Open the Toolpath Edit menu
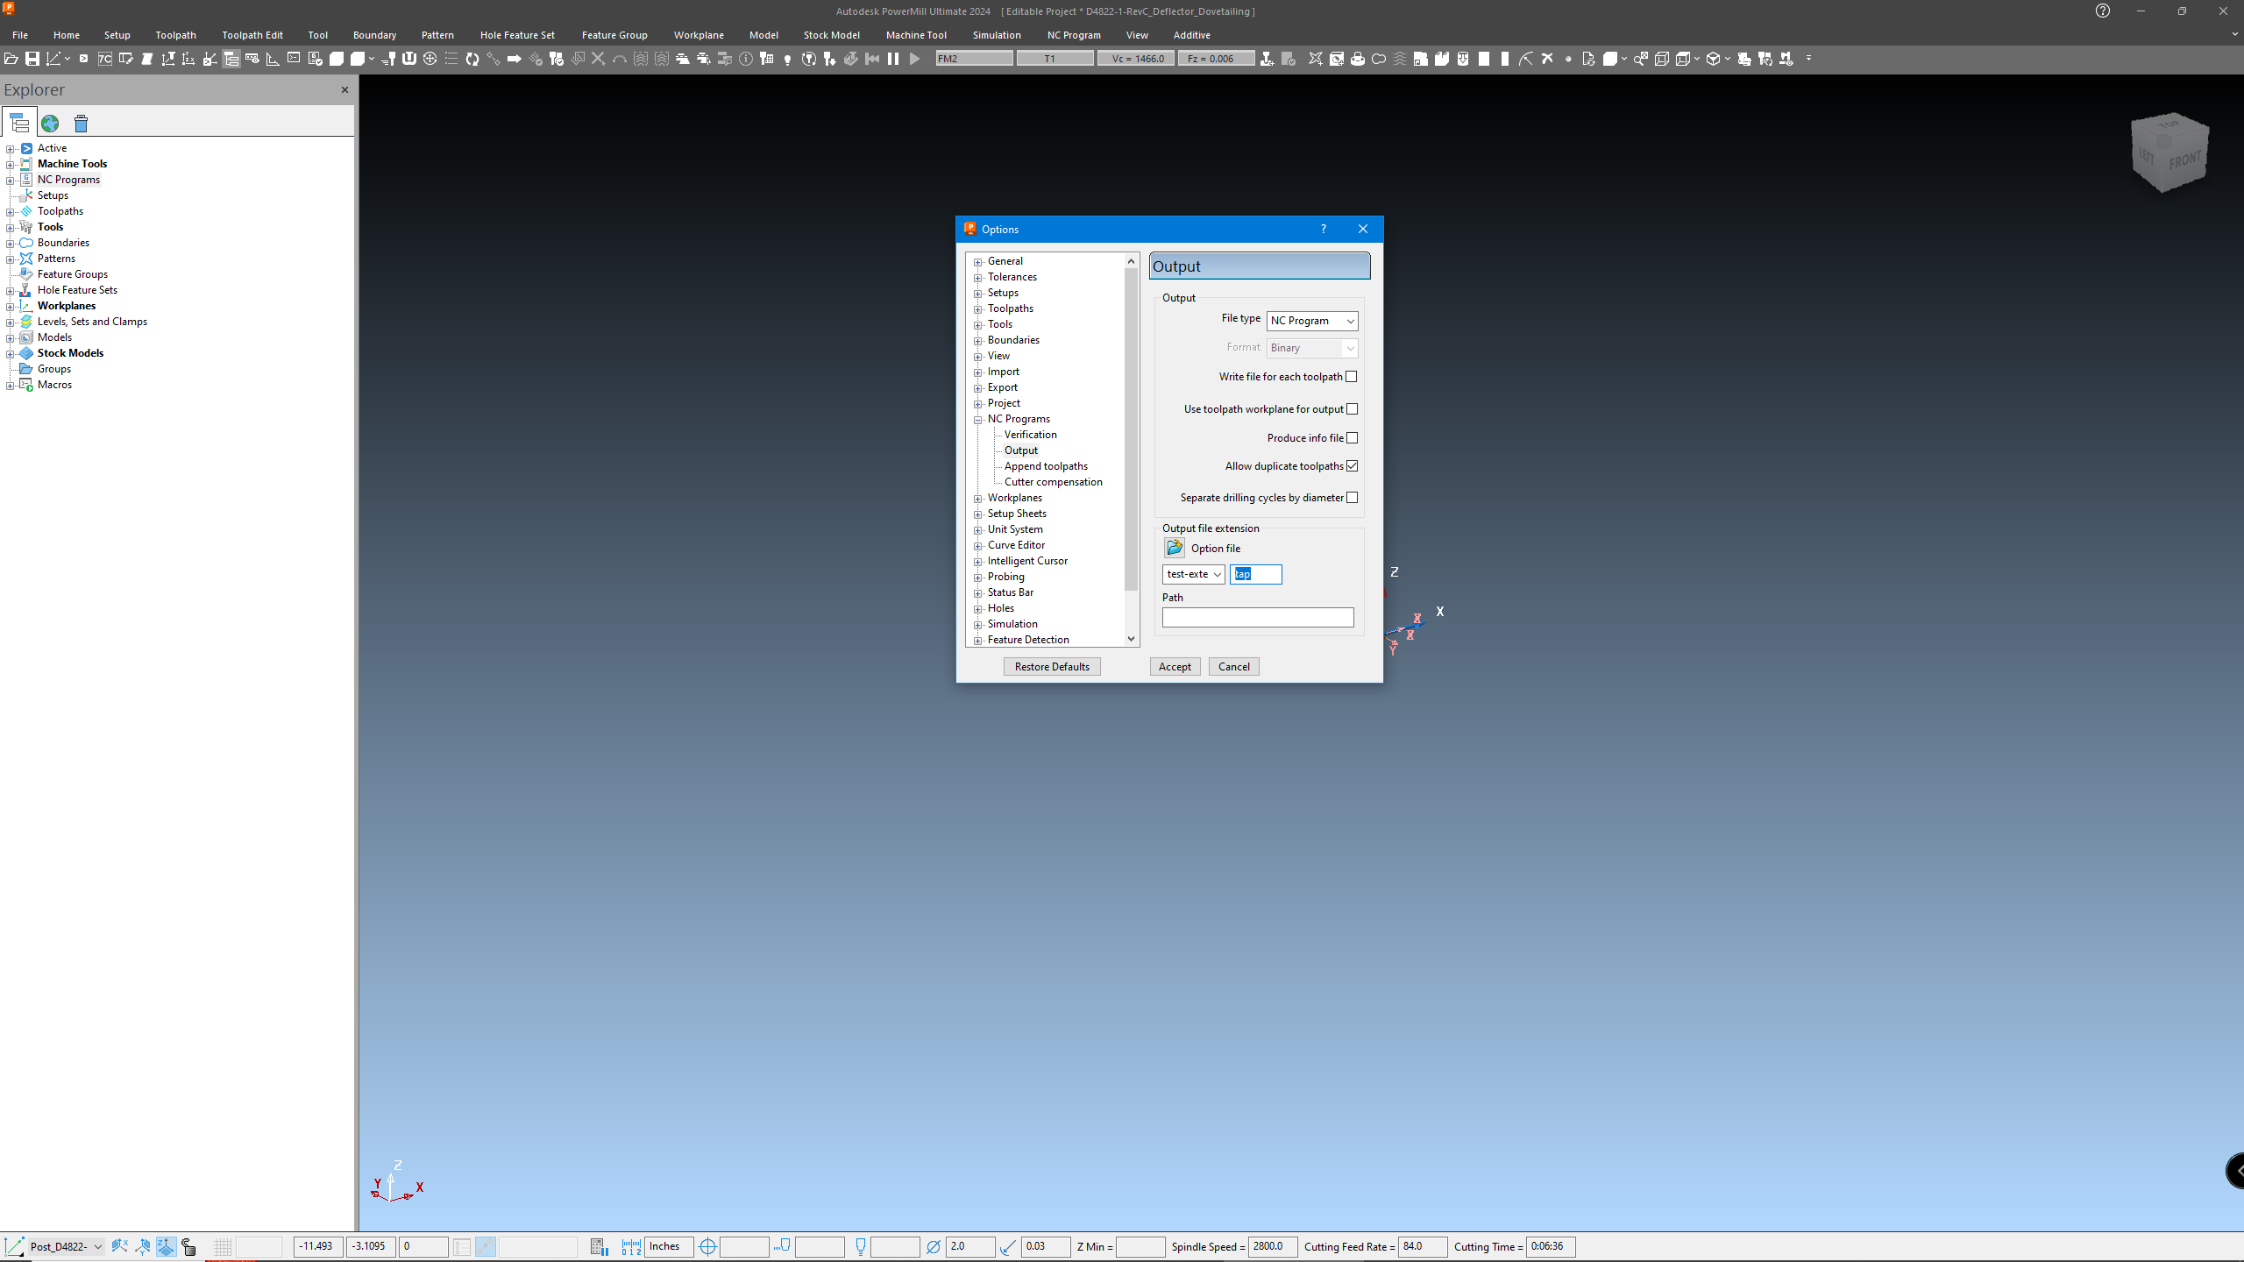 tap(252, 35)
